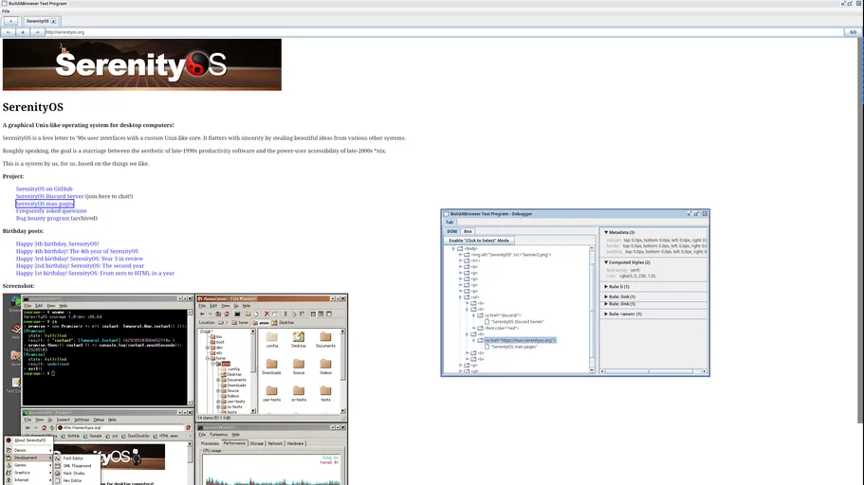Enable "Click to Select" Mode
Image resolution: width=864 pixels, height=485 pixels.
(x=479, y=241)
